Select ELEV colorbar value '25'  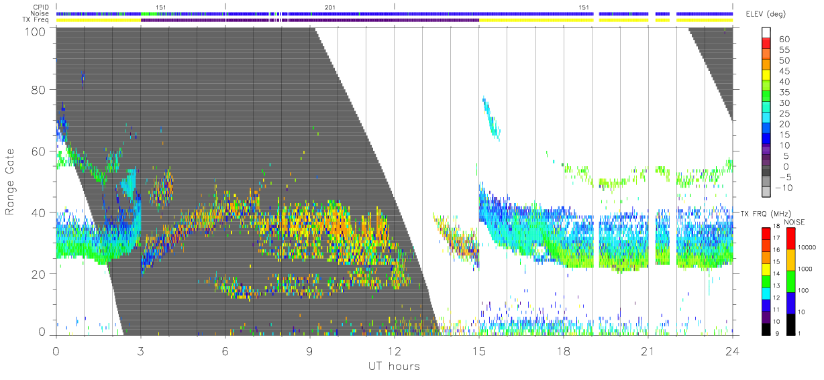783,113
